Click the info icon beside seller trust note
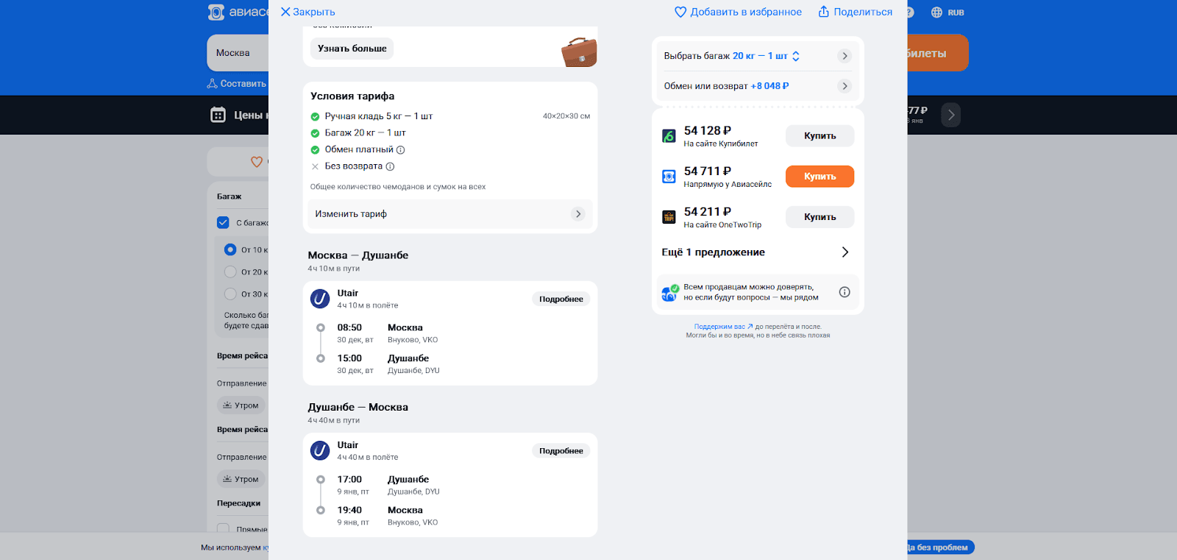Image resolution: width=1177 pixels, height=560 pixels. 844,292
